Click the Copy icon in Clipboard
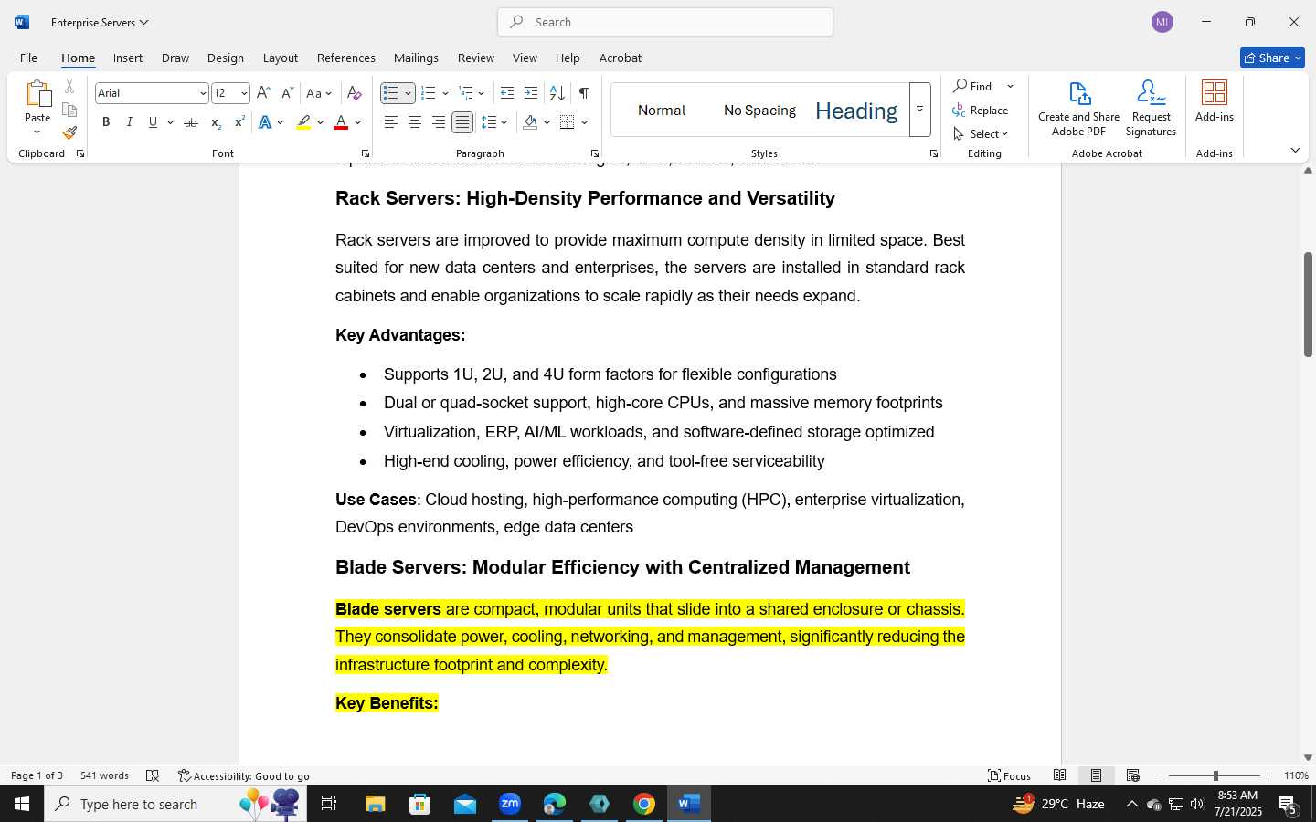1316x822 pixels. [x=69, y=110]
